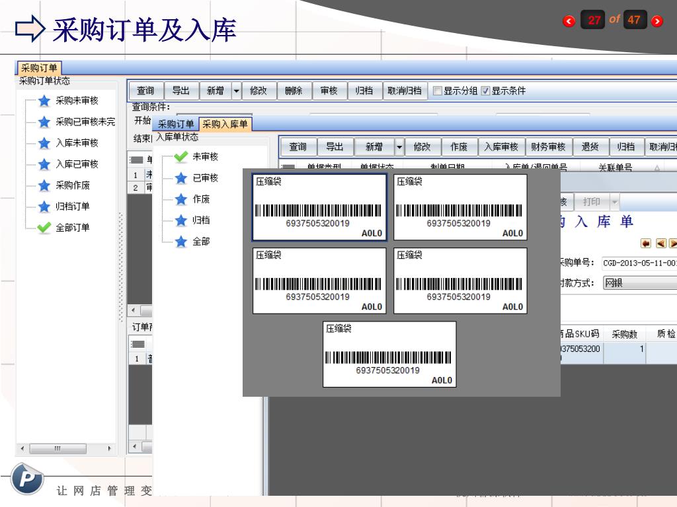Click 导出 button in purchase order toolbar

click(x=181, y=91)
